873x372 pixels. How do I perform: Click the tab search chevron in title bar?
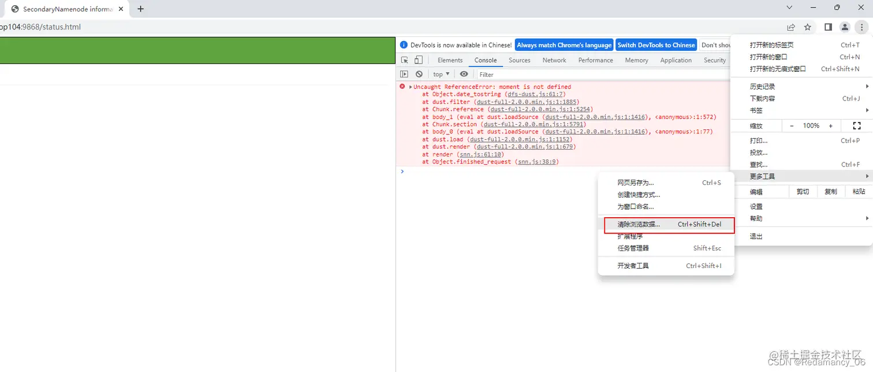tap(790, 8)
